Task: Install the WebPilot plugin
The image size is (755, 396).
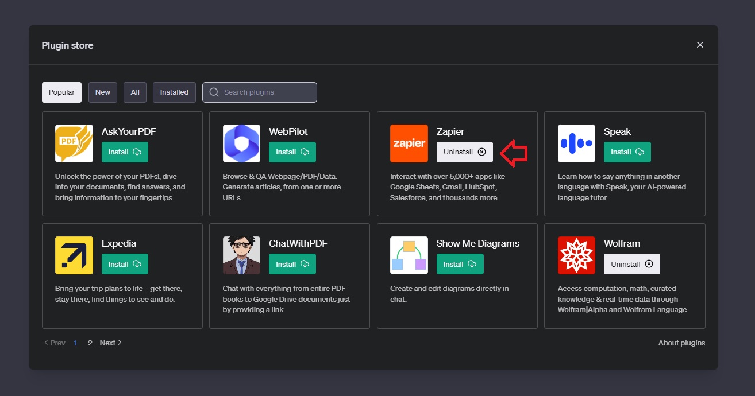Action: (x=292, y=152)
